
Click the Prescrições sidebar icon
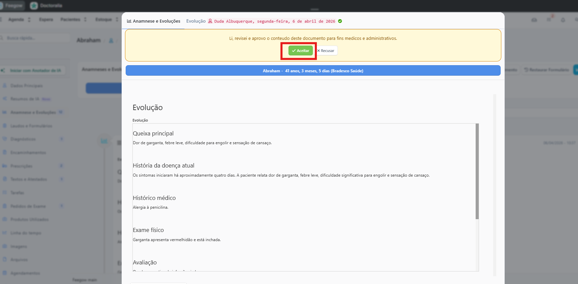pyautogui.click(x=5, y=166)
